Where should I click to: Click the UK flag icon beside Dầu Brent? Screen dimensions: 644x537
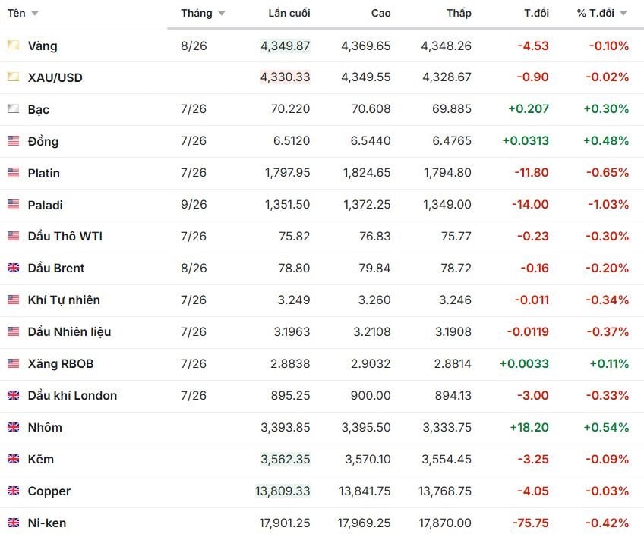tap(13, 268)
